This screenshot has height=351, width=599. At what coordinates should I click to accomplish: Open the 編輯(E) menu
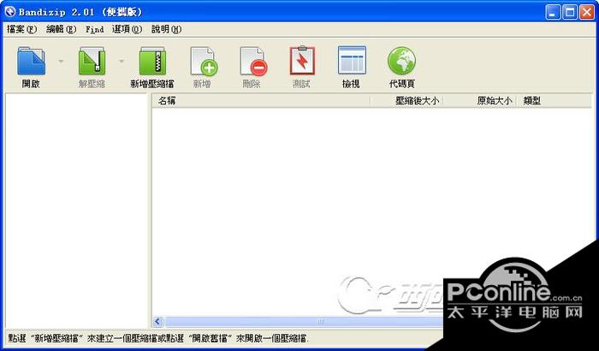click(61, 29)
